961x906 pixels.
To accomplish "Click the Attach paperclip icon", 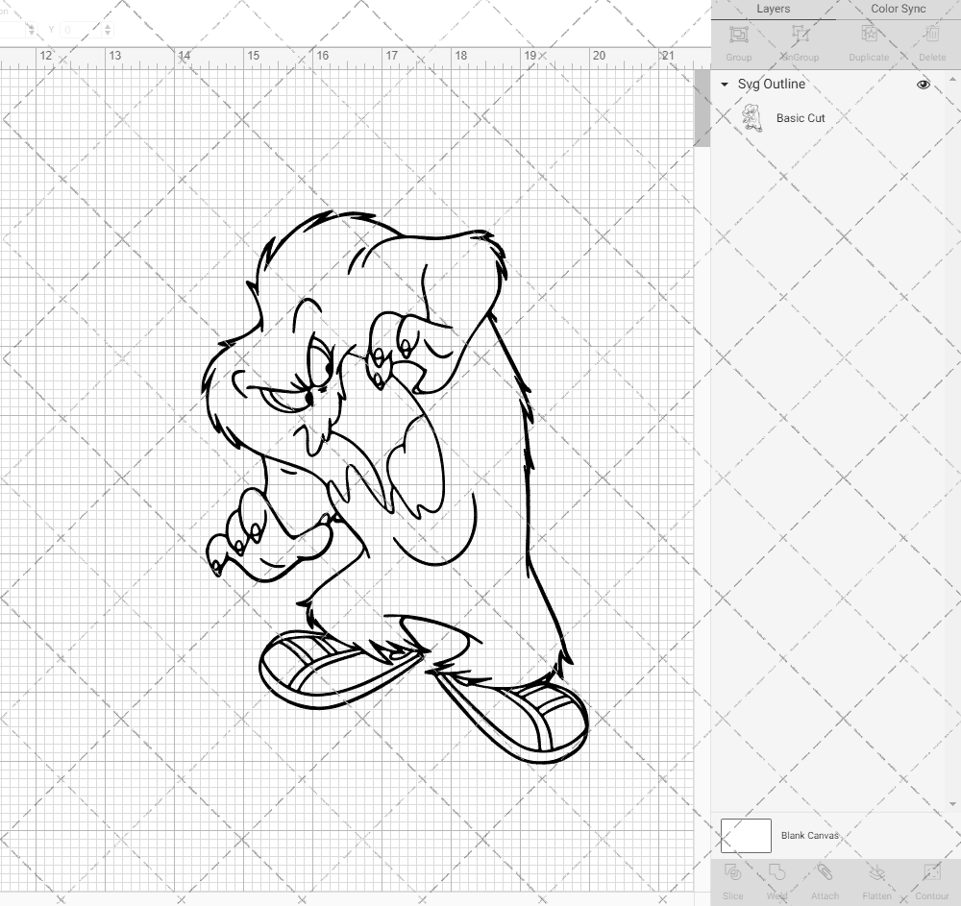I will 825,872.
